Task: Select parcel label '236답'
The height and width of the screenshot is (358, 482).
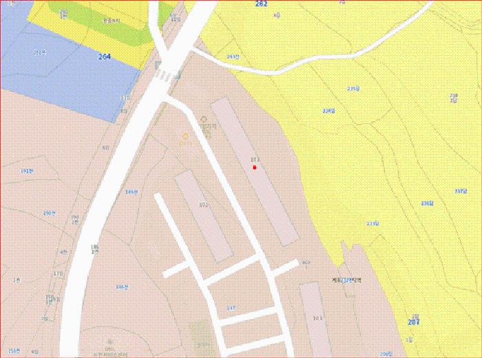Action: [427, 203]
